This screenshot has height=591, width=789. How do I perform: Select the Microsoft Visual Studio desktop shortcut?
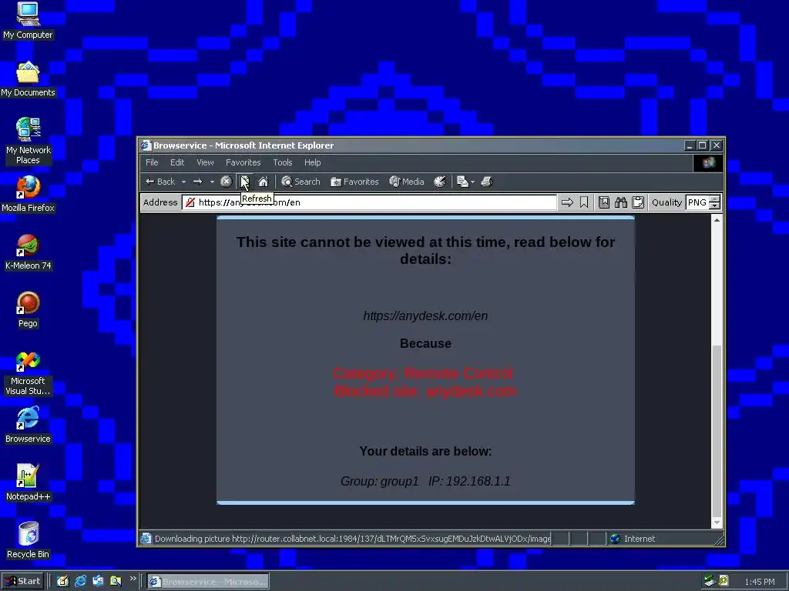coord(28,373)
